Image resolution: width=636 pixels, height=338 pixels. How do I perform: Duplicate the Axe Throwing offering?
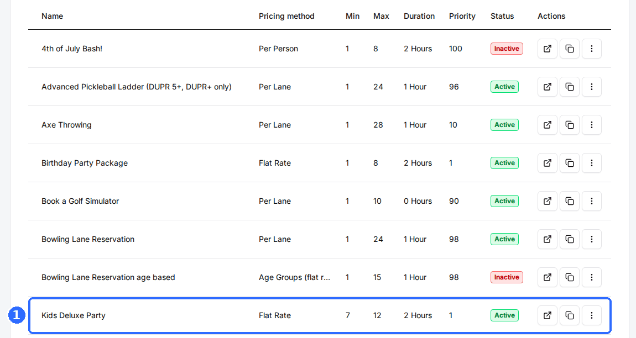pos(570,125)
